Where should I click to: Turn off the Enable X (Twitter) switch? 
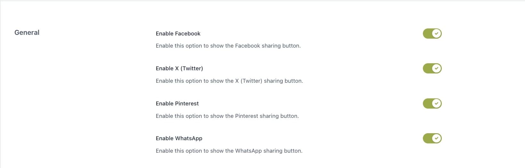tap(432, 68)
